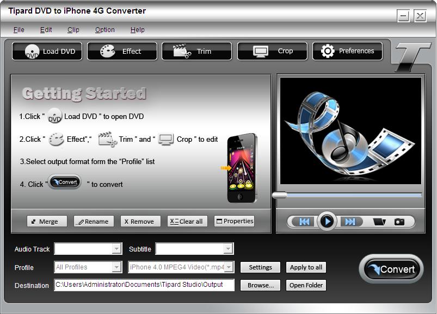Open the snapshot folder icon beside camera
The height and width of the screenshot is (314, 437).
[379, 222]
